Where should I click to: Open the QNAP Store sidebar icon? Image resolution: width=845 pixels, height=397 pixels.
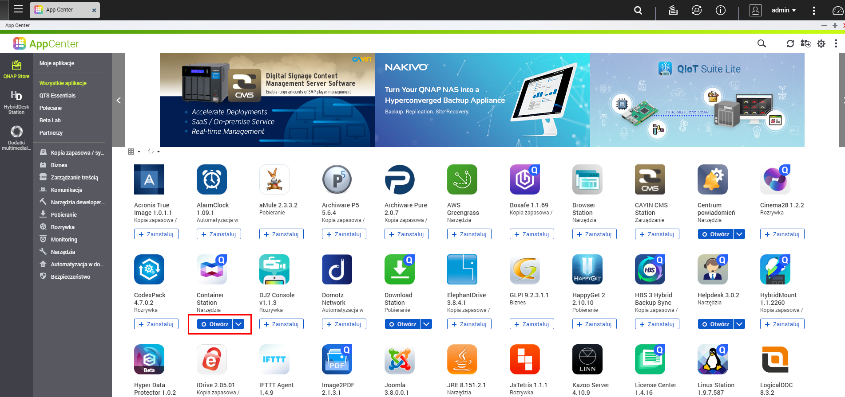coord(16,69)
